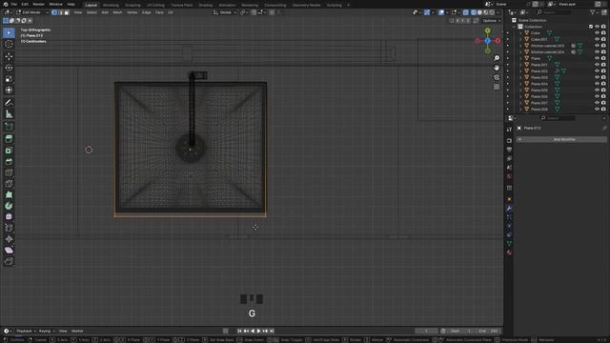Screen dimensions: 610x343
Task: Open the Global transform orientation dropdown
Action: point(225,12)
